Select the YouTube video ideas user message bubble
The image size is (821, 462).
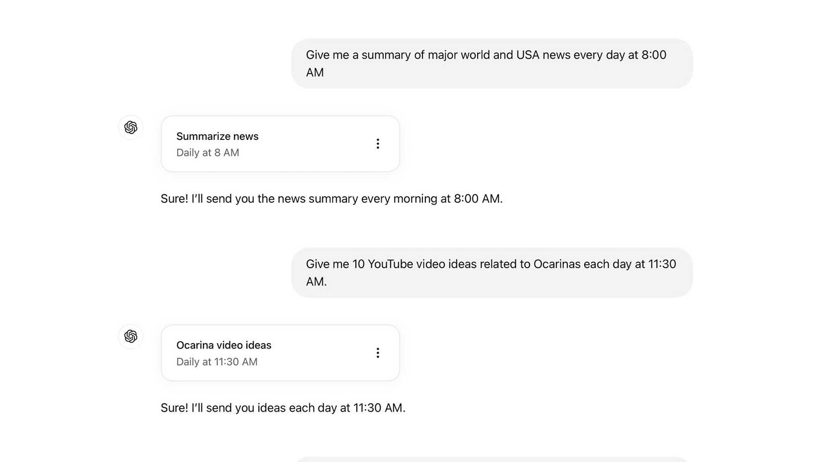click(x=492, y=272)
